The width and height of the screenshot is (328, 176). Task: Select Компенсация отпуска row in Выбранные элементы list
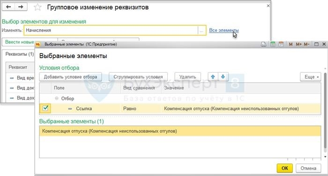tap(180, 131)
